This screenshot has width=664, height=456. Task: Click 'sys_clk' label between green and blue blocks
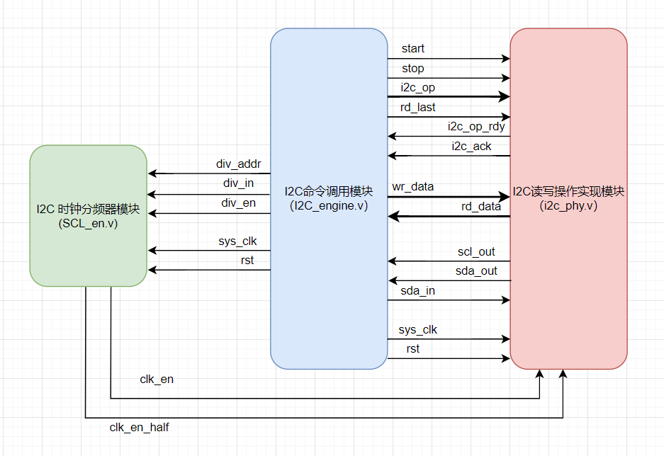tap(237, 241)
